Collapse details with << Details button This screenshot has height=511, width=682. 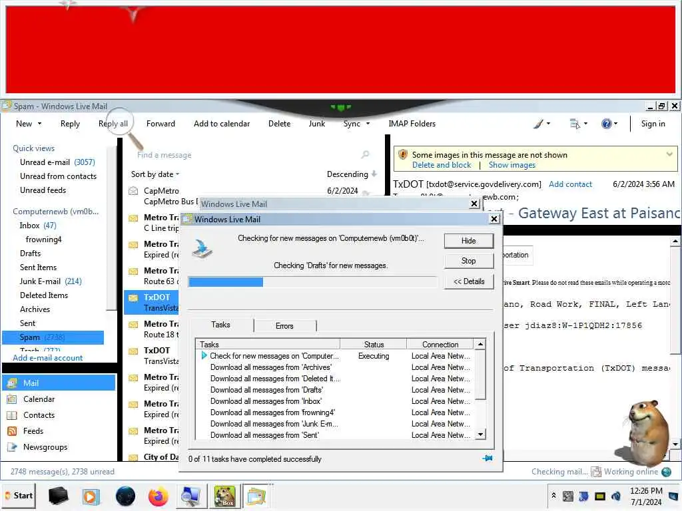469,281
